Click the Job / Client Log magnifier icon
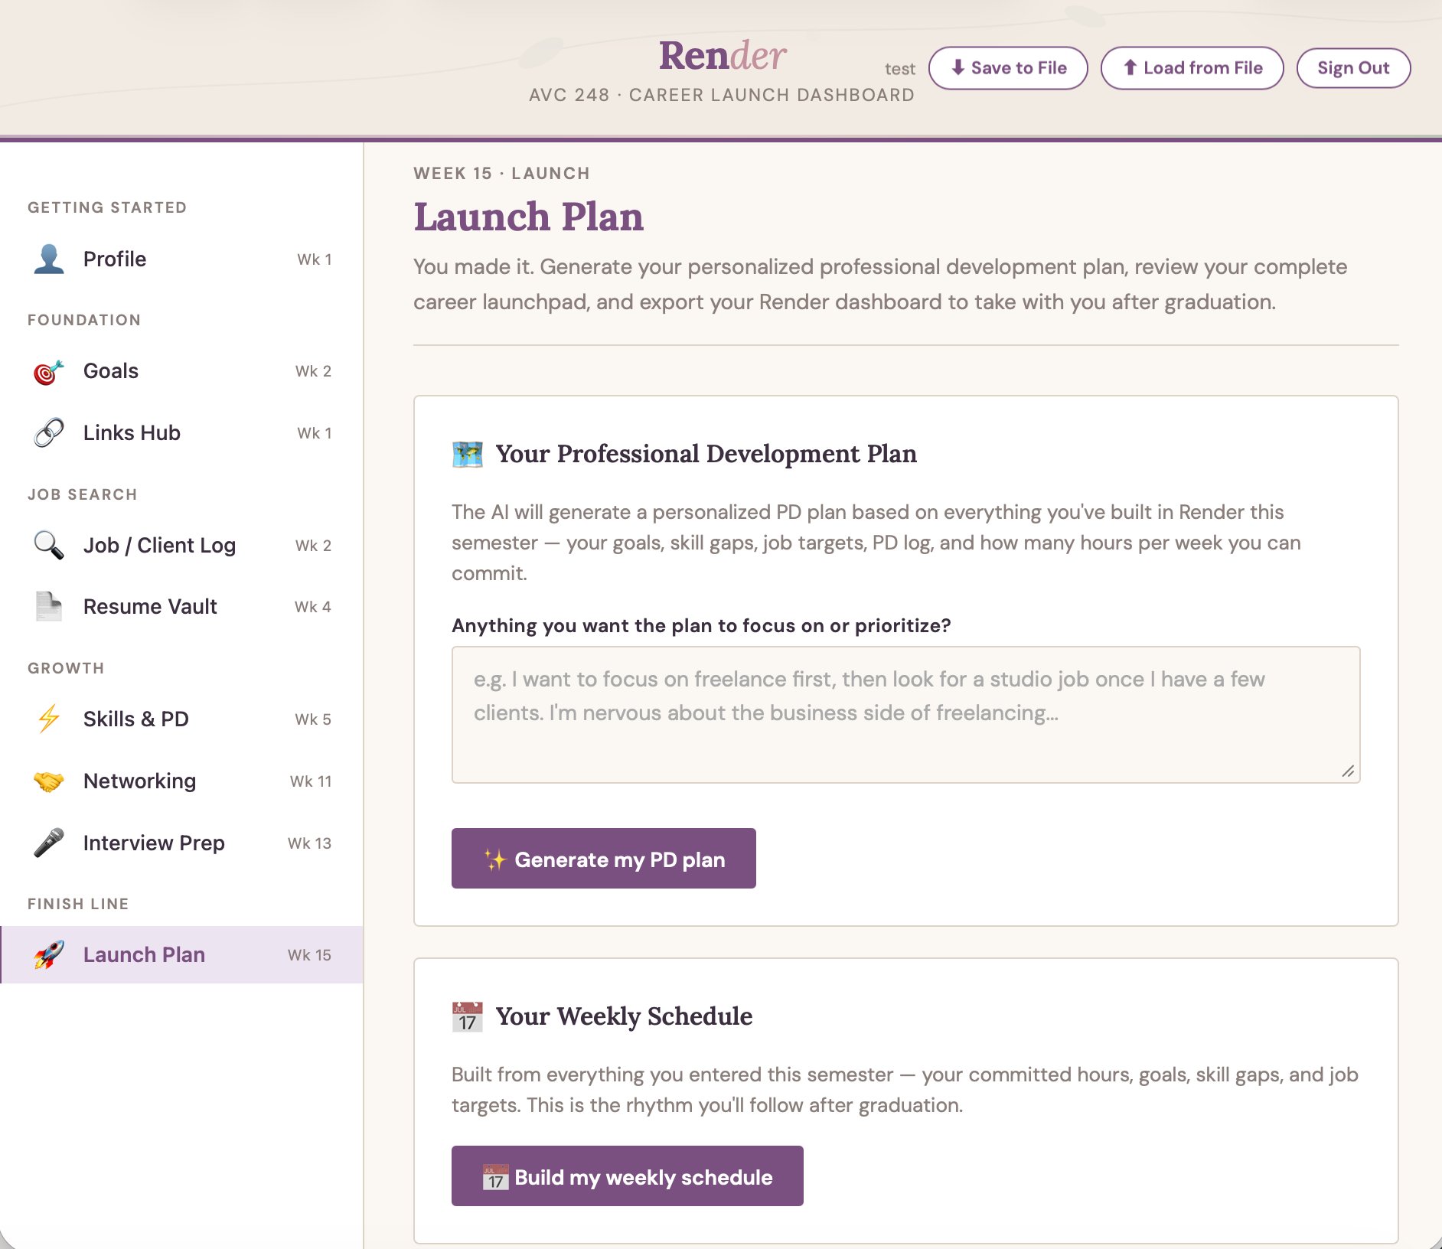Viewport: 1442px width, 1249px height. point(49,545)
